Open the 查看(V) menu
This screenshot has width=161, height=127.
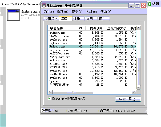click(x=77, y=12)
